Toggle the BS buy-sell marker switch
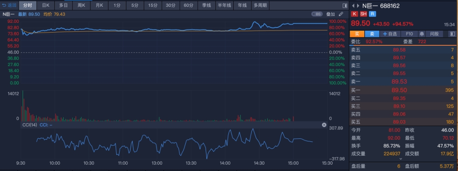 coord(317,14)
